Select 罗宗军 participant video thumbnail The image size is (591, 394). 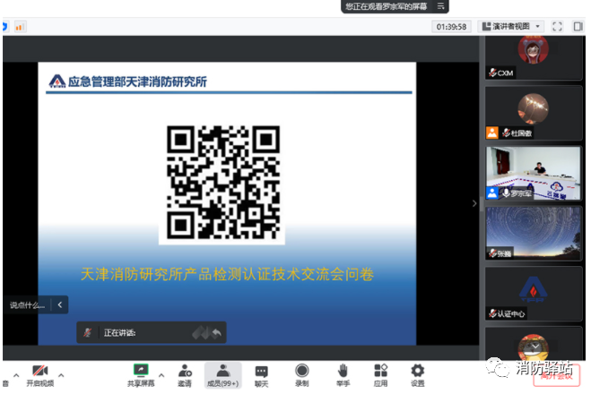[x=521, y=173]
